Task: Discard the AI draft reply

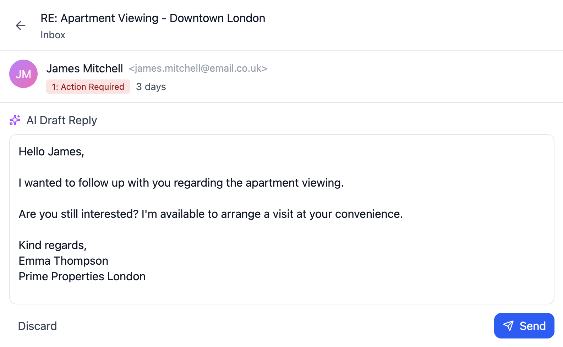Action: 37,326
